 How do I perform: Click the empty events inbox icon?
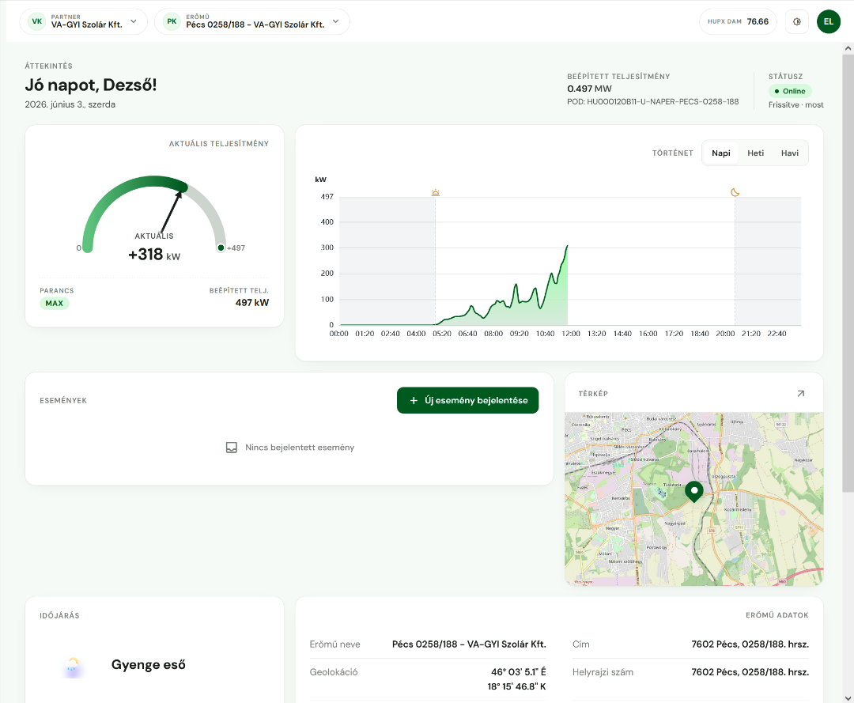tap(232, 448)
